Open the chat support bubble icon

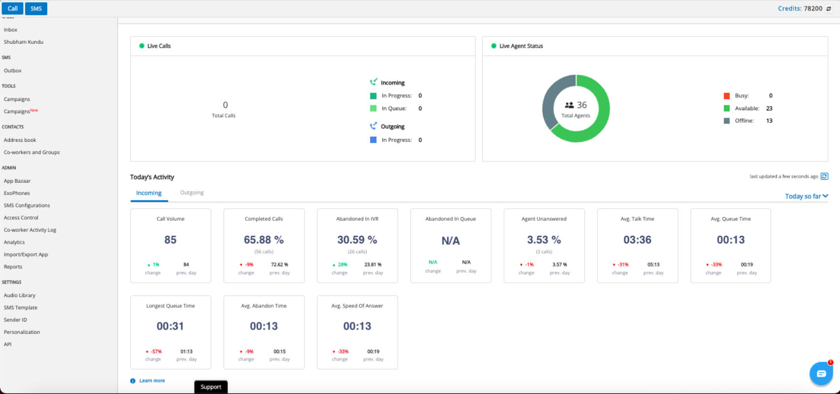coord(821,374)
